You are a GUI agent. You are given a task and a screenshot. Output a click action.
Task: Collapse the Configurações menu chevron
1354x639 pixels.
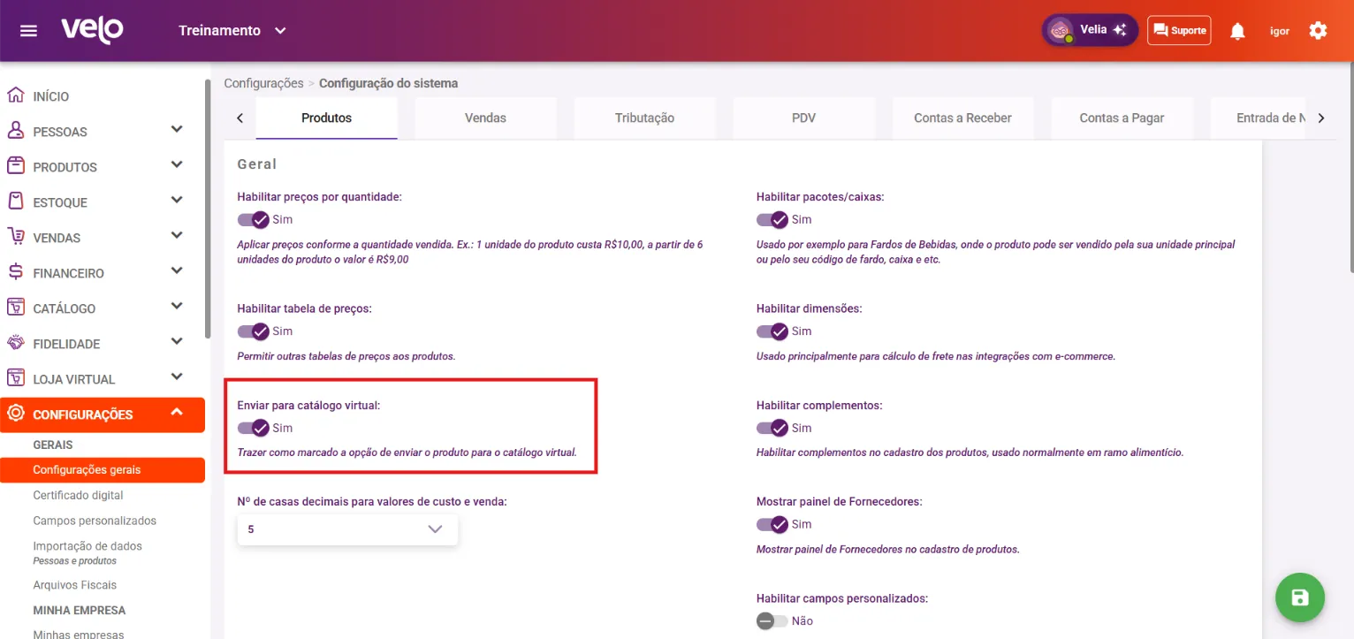(x=177, y=413)
